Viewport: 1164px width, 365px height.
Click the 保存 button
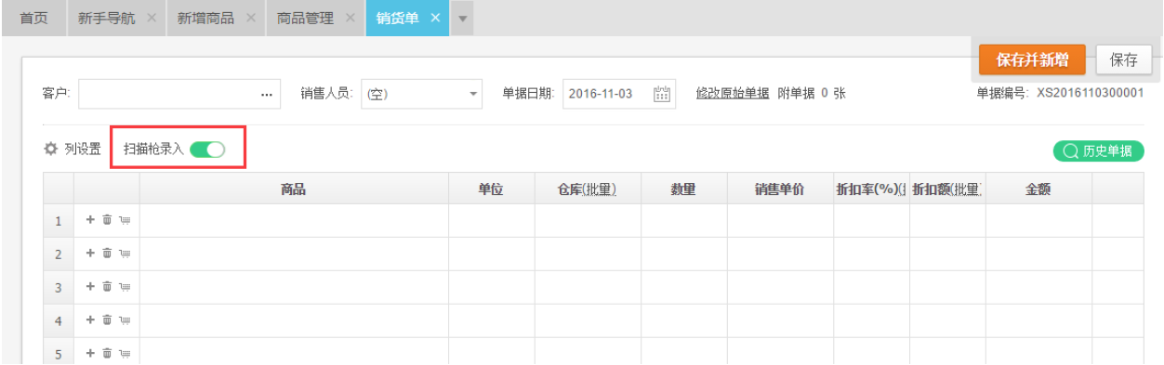1124,60
